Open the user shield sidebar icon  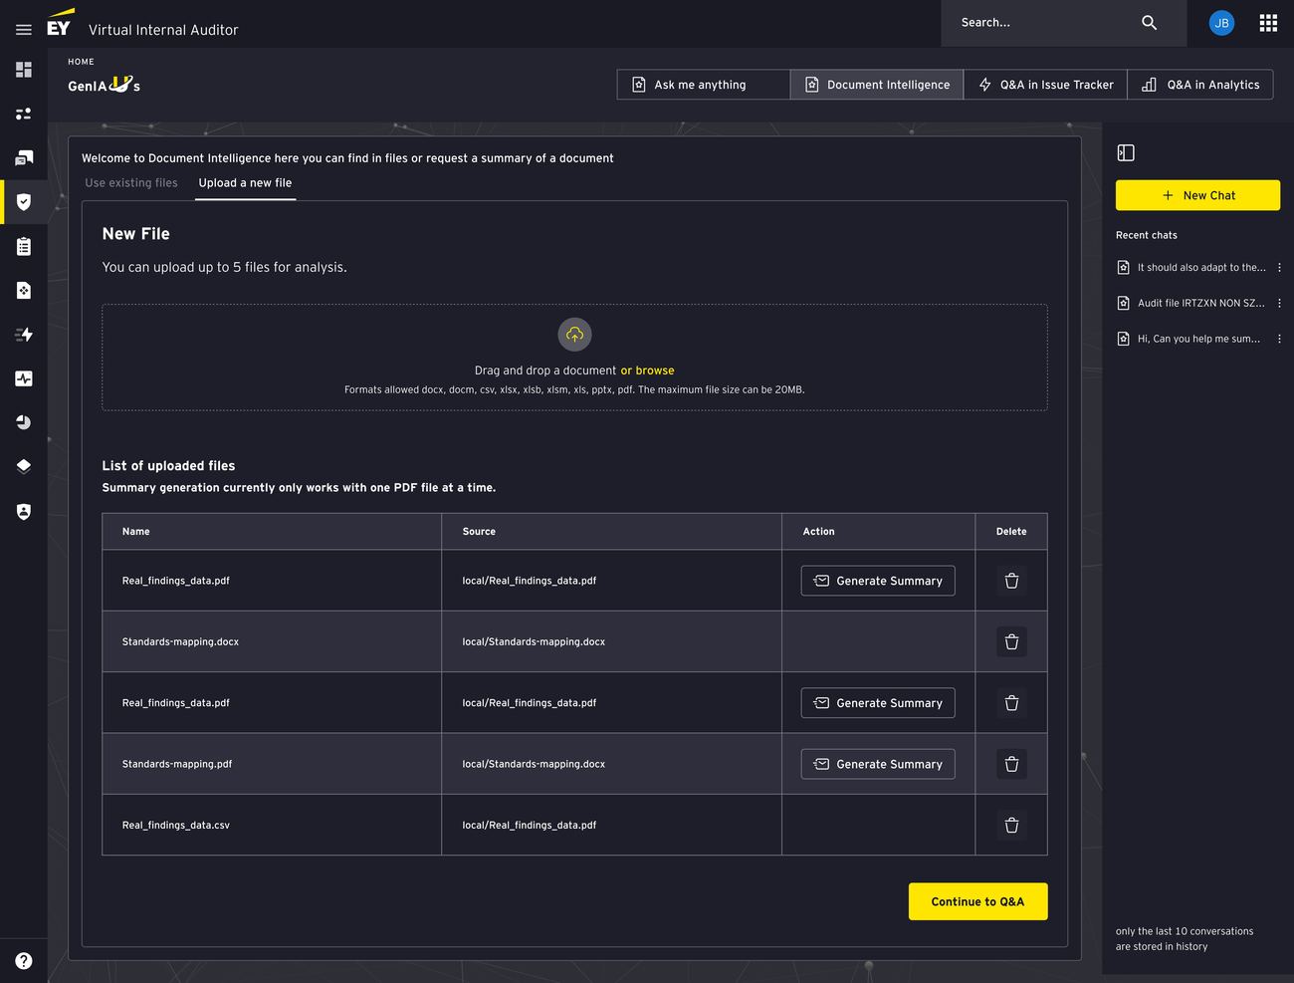(24, 511)
